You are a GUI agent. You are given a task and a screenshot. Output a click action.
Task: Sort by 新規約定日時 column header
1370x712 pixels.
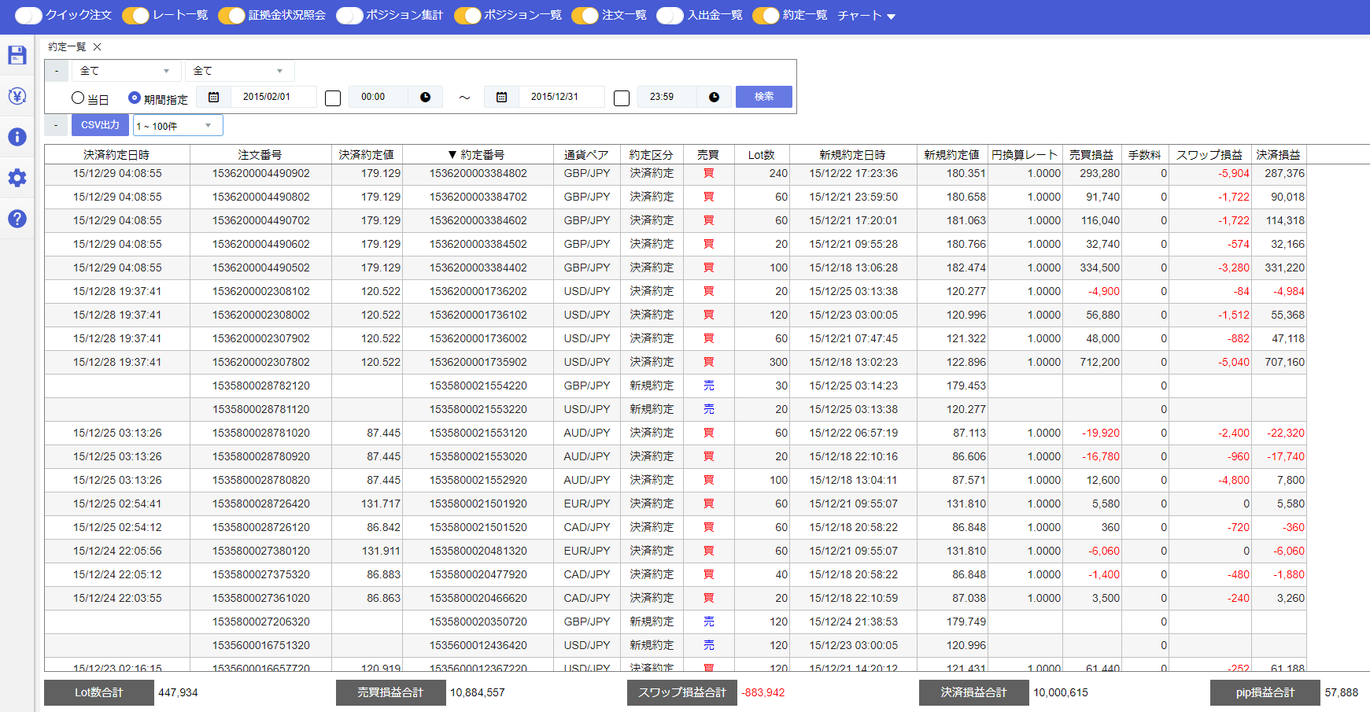coord(853,155)
